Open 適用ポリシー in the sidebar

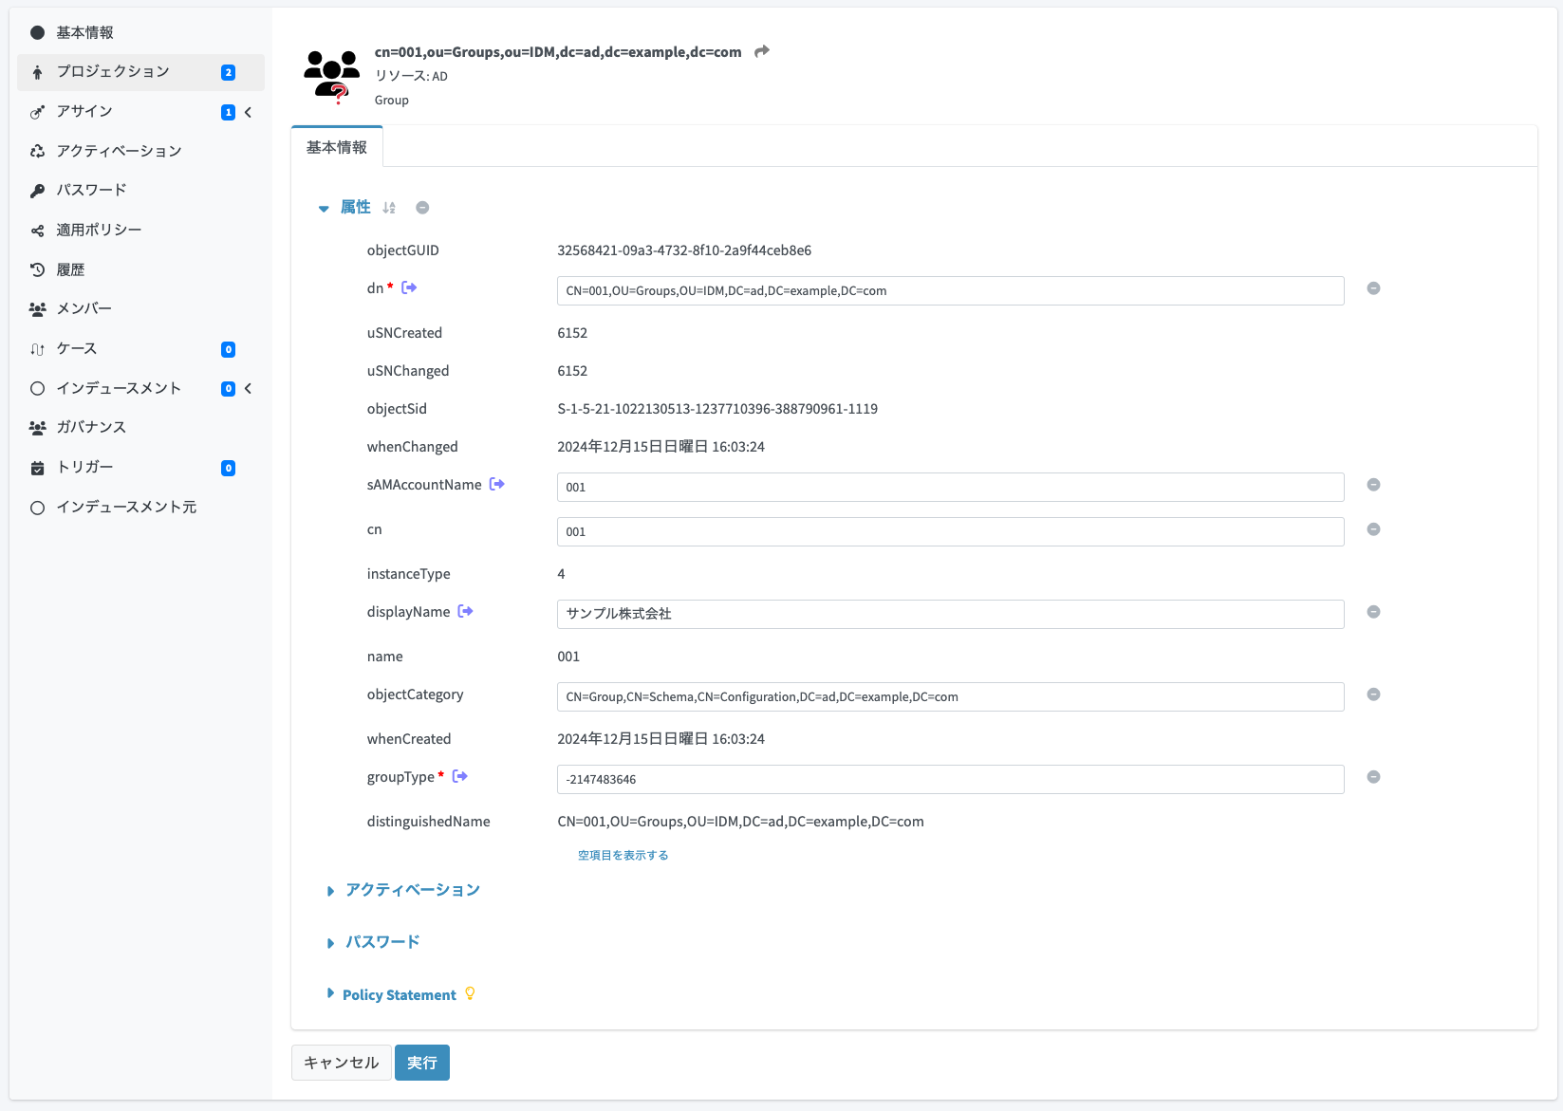[140, 231]
